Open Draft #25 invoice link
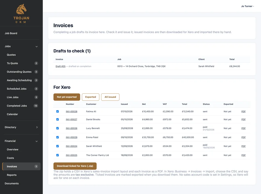 [x=60, y=66]
